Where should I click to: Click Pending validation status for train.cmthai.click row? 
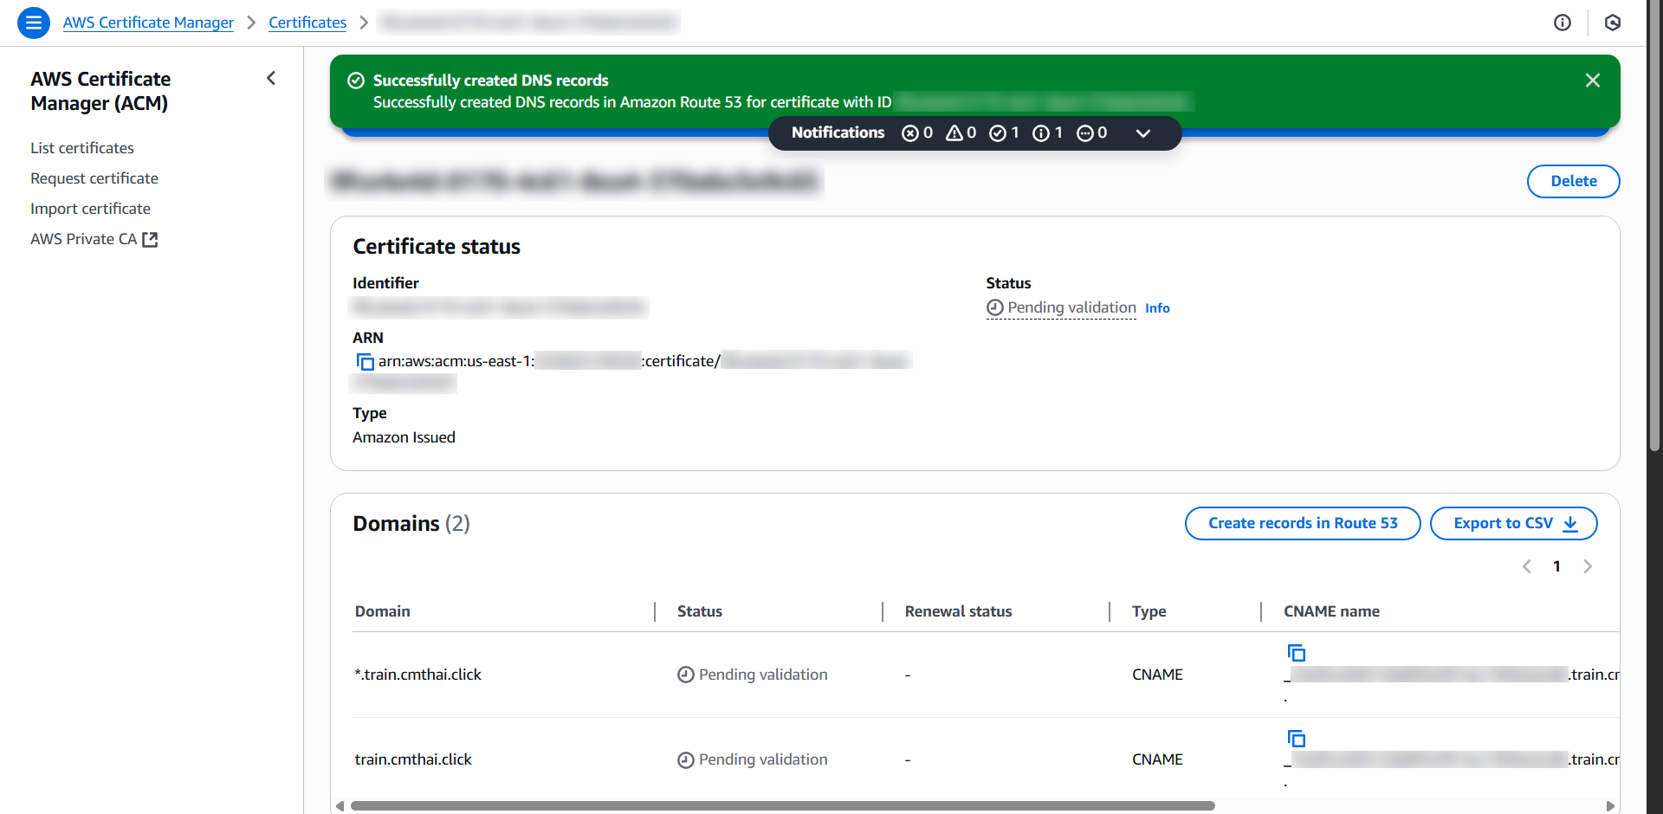[752, 759]
